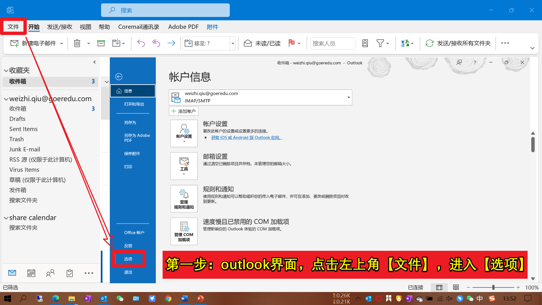Click the New Email (新建电子邮件) button
The width and height of the screenshot is (542, 305).
click(x=33, y=43)
